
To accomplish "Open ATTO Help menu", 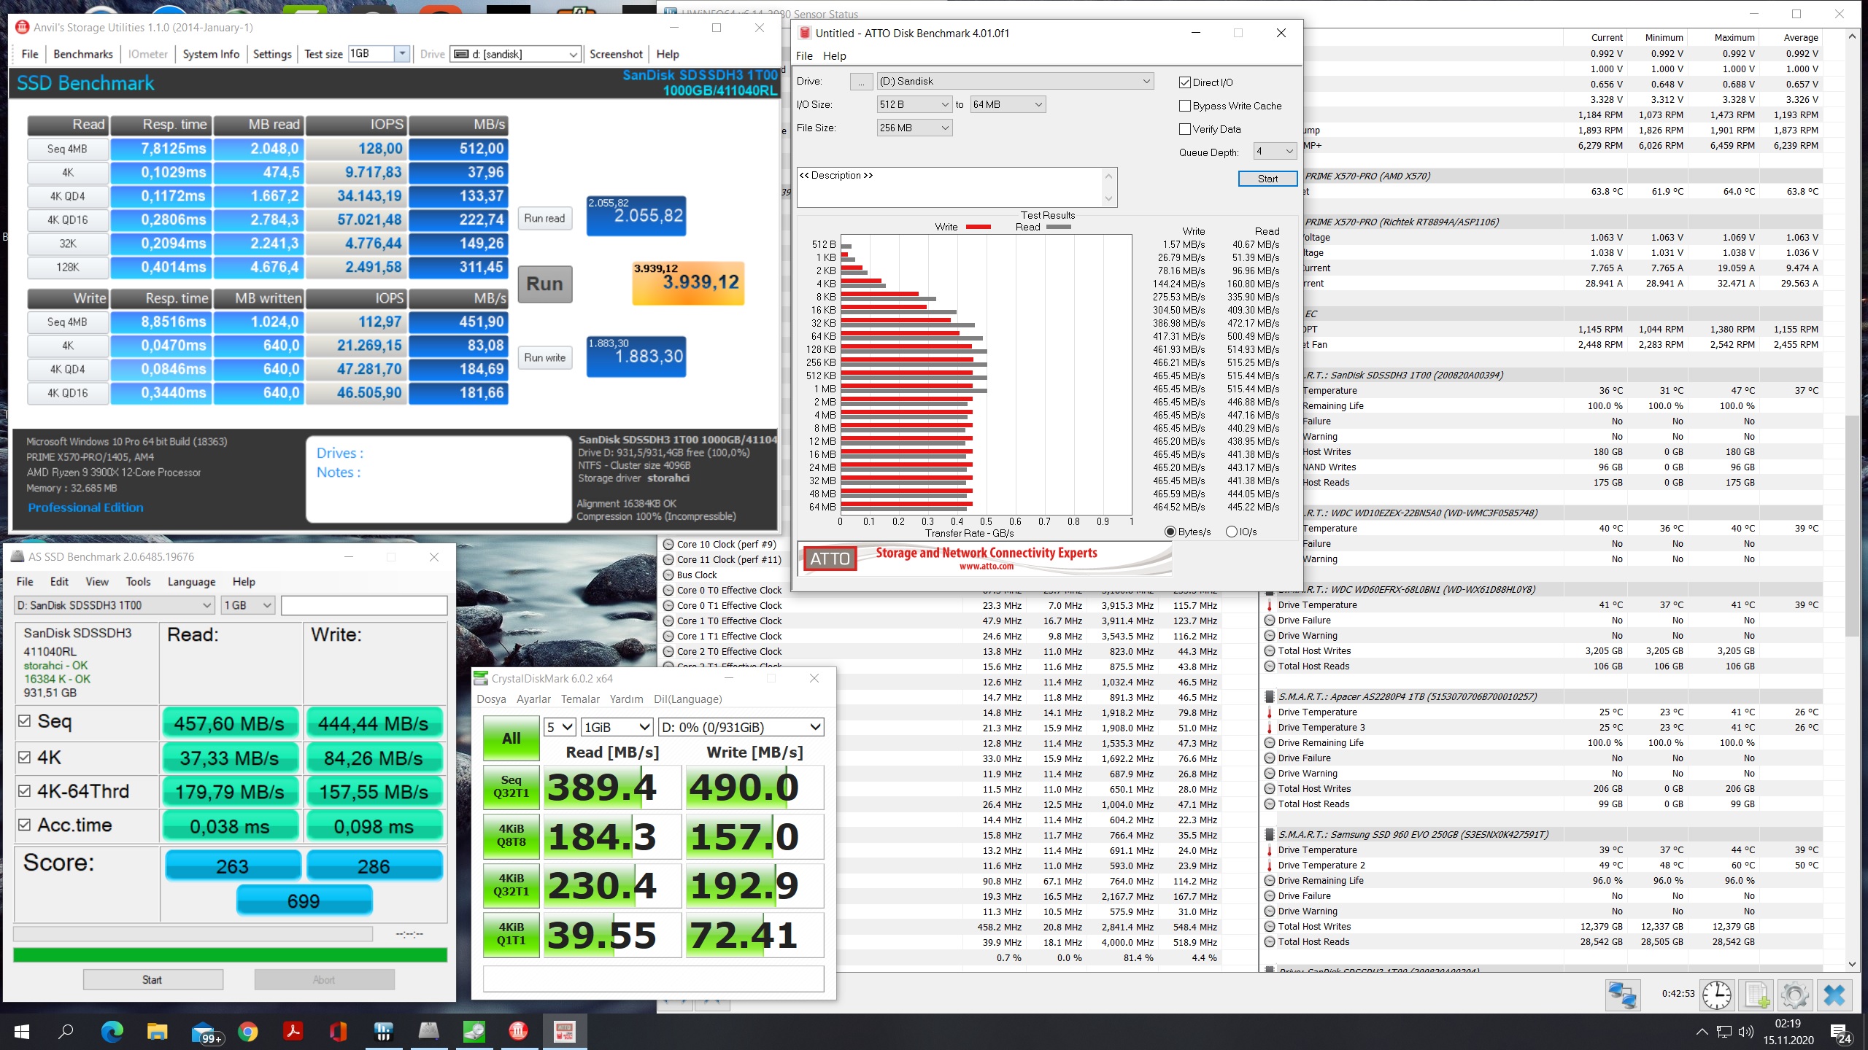I will coord(834,56).
